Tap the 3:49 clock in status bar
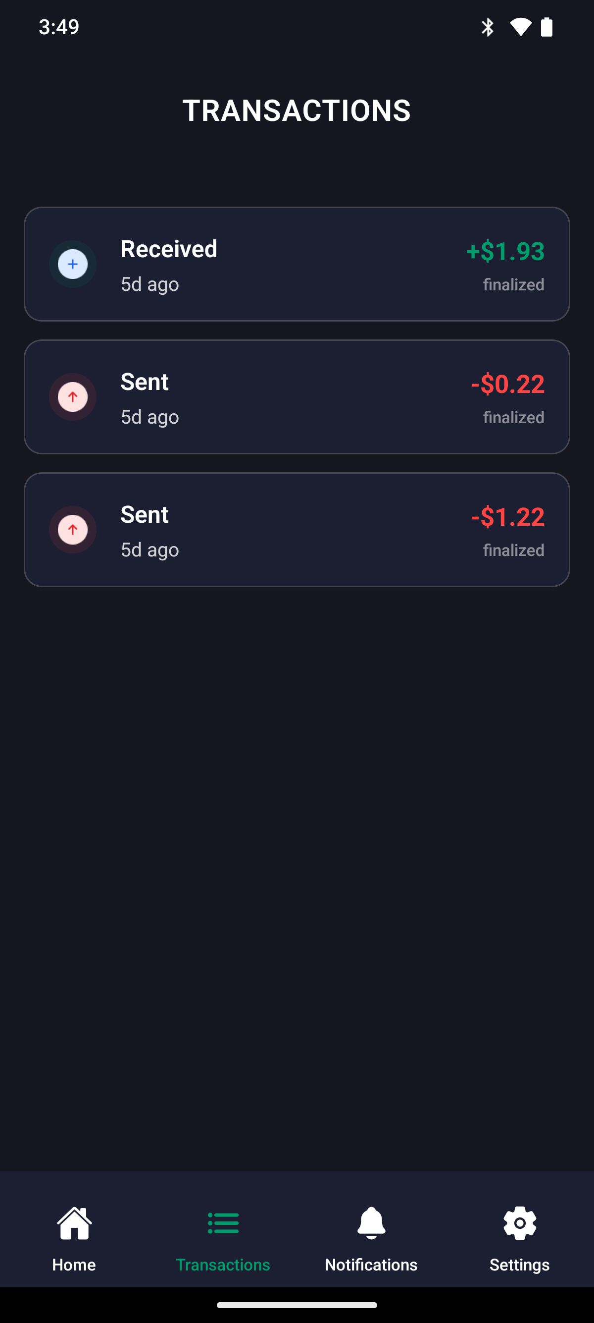The height and width of the screenshot is (1323, 594). [59, 27]
